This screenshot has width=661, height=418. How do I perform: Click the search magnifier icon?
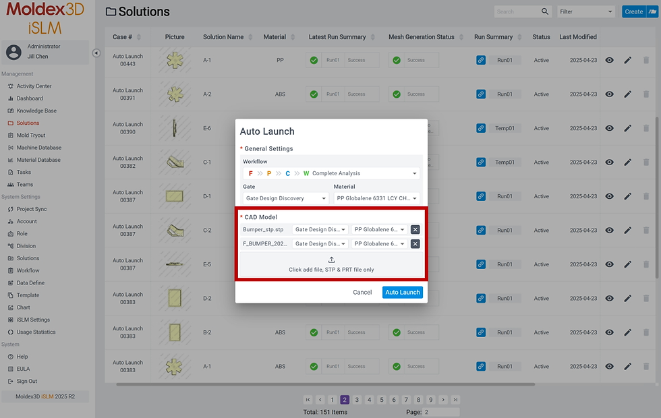point(545,12)
